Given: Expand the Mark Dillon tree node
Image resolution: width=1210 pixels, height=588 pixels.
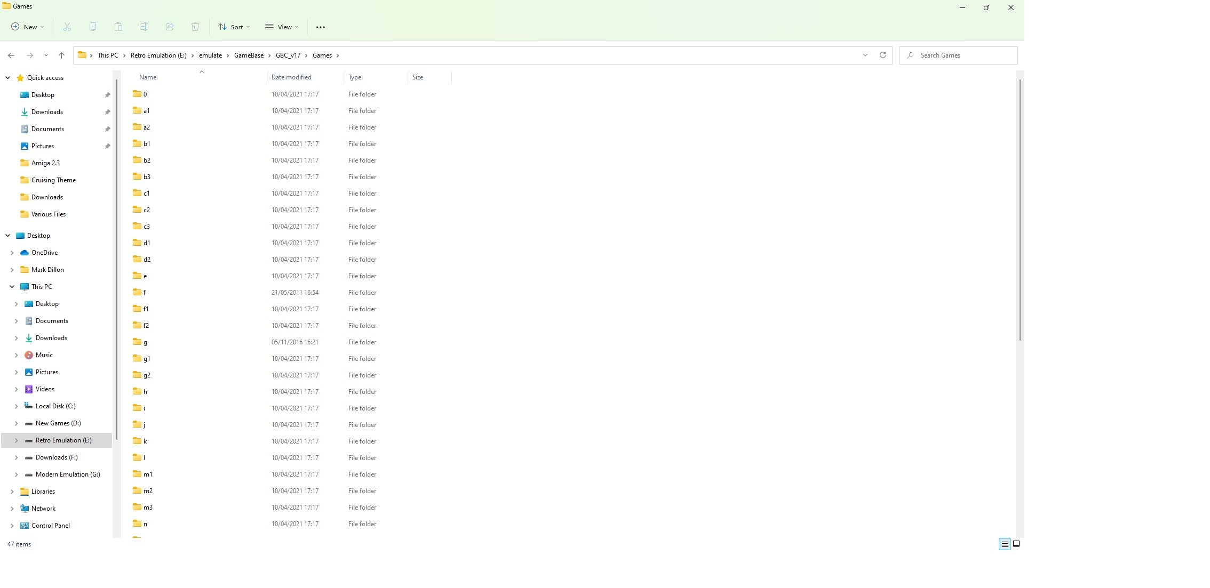Looking at the screenshot, I should click(x=12, y=270).
